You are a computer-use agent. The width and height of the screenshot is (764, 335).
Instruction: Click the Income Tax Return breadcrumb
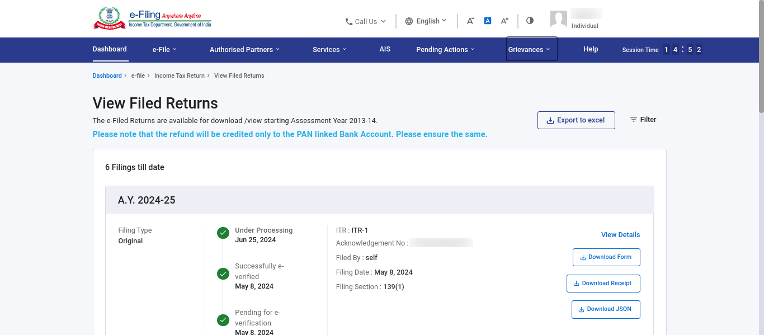(x=180, y=76)
